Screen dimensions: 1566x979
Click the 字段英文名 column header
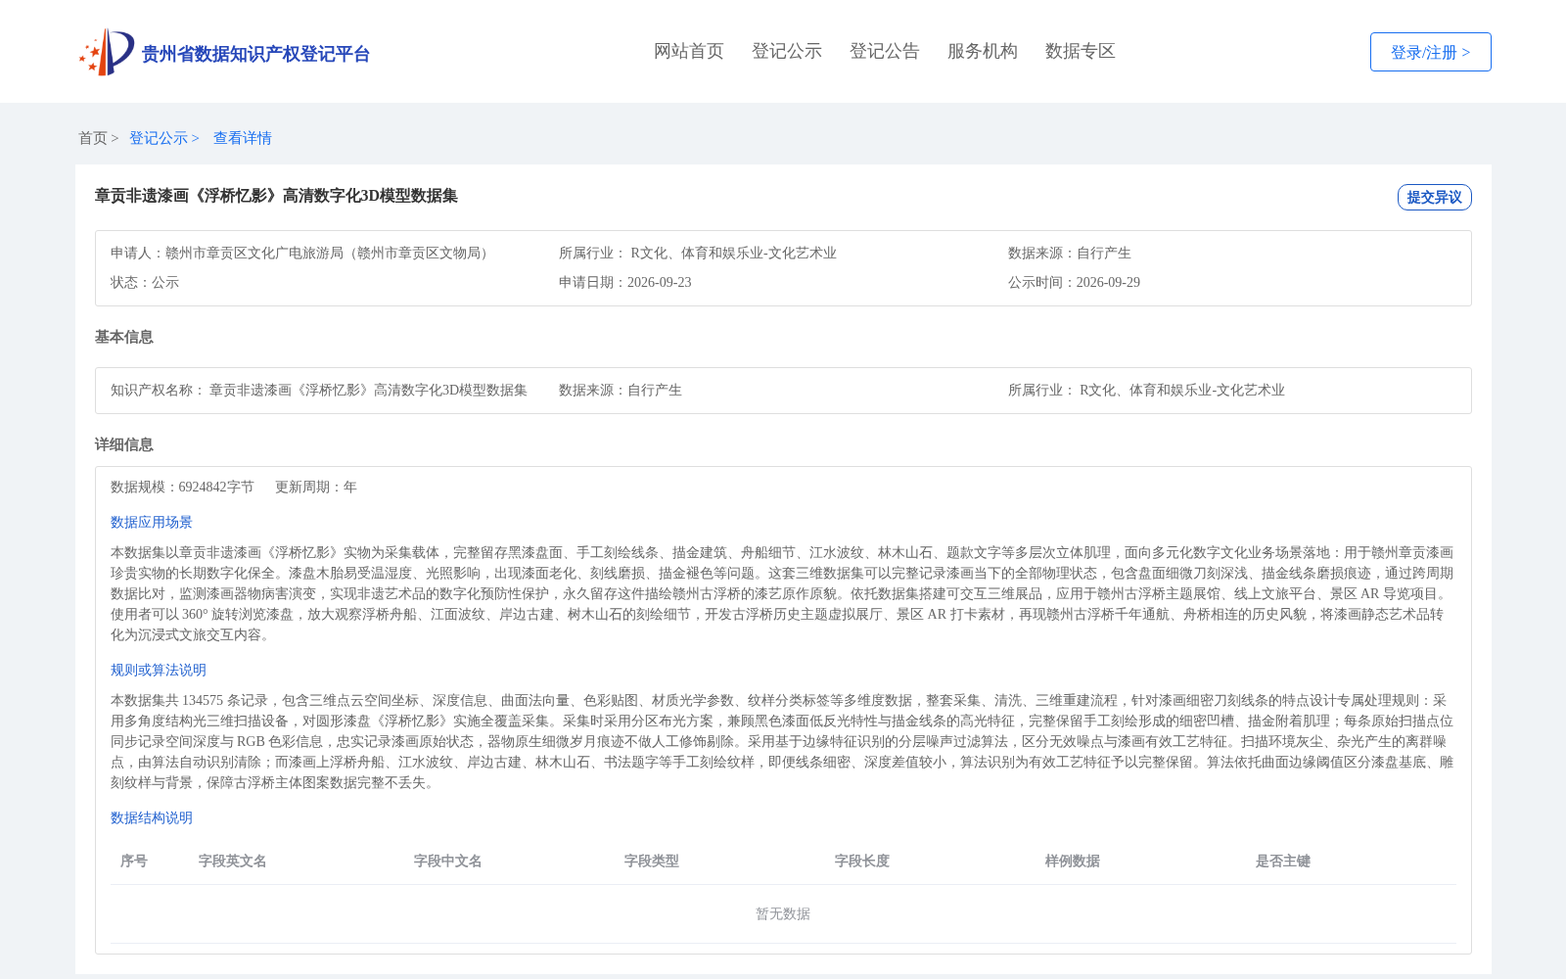[233, 861]
